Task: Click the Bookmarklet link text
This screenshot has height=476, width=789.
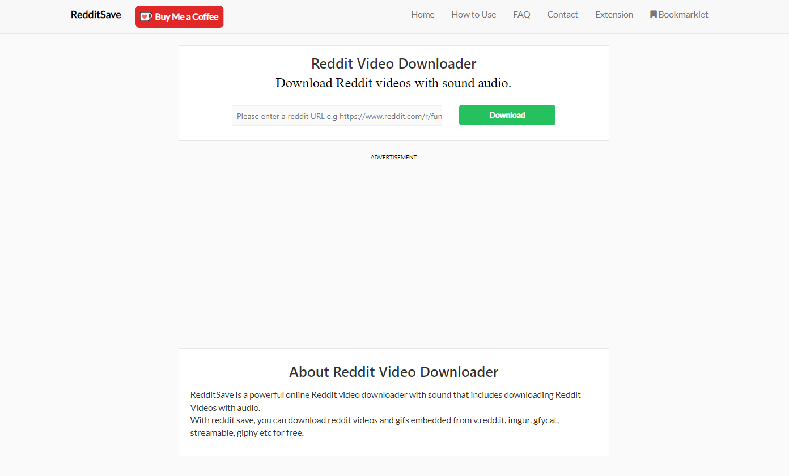Action: (x=683, y=15)
